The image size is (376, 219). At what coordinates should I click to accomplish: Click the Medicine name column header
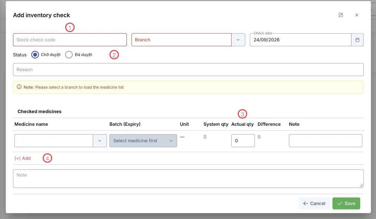click(31, 124)
